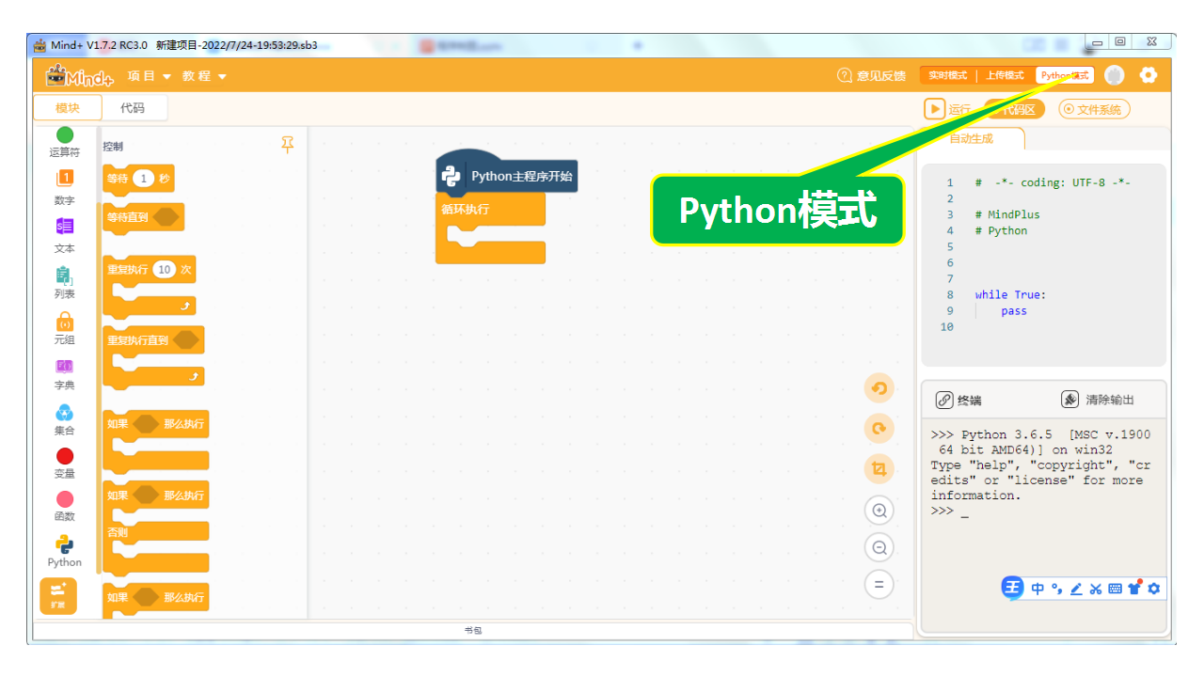Viewport: 1204px width, 677px height.
Task: Click the redo button on the workspace
Action: click(x=879, y=429)
